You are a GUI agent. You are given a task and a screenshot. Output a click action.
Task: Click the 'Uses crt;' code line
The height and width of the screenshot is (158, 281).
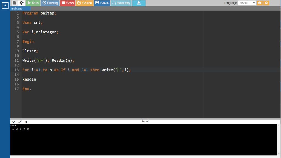point(32,22)
